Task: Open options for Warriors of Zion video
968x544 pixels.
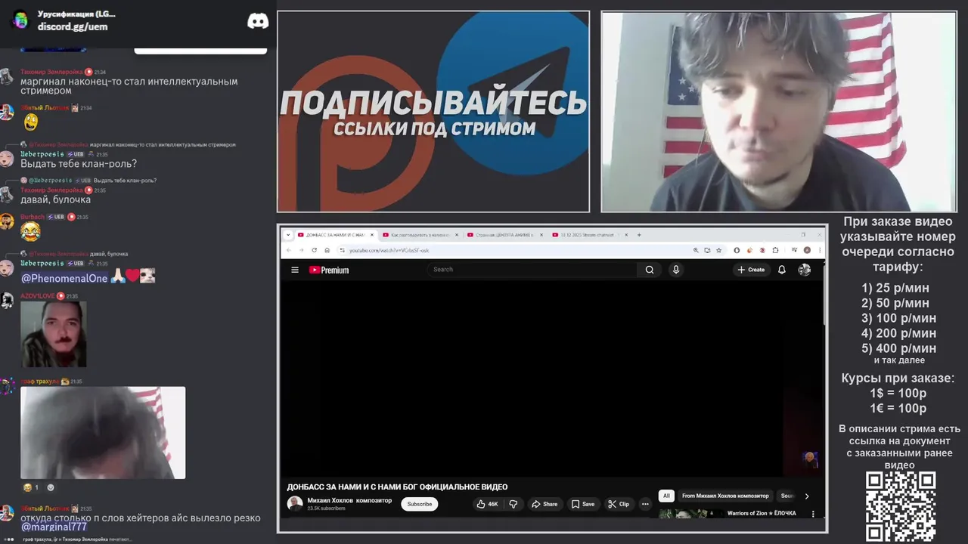Action: coord(813,514)
